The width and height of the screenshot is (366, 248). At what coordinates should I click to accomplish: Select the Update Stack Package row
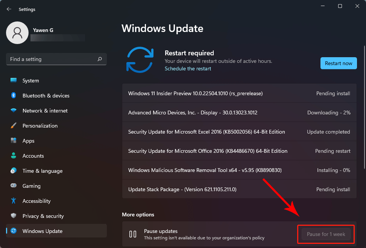[239, 189]
